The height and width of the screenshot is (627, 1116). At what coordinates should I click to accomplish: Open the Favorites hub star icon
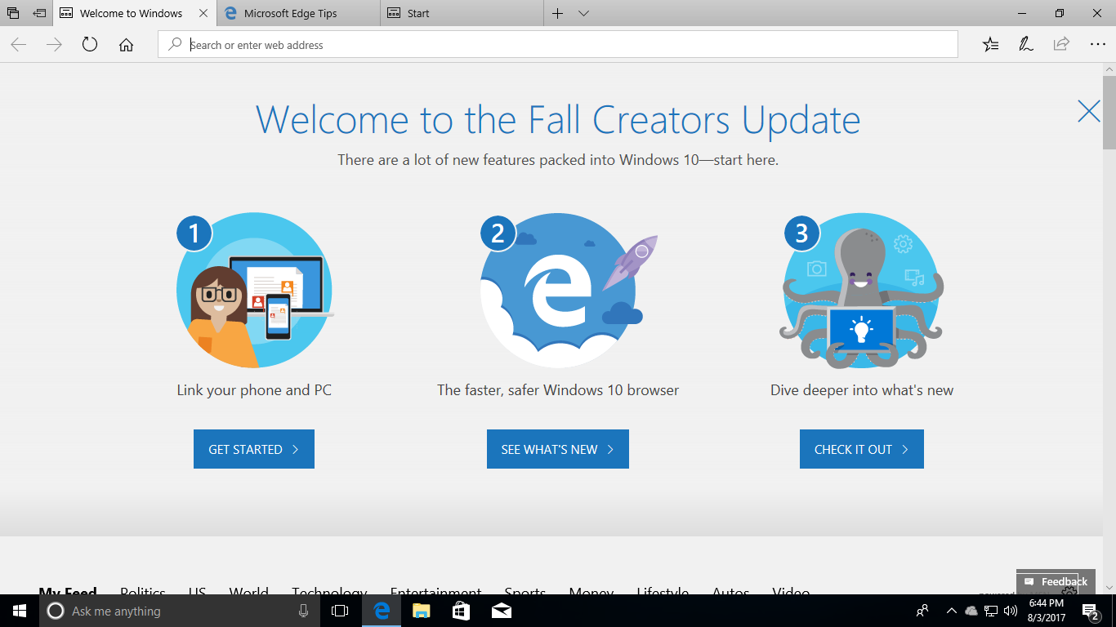[991, 45]
